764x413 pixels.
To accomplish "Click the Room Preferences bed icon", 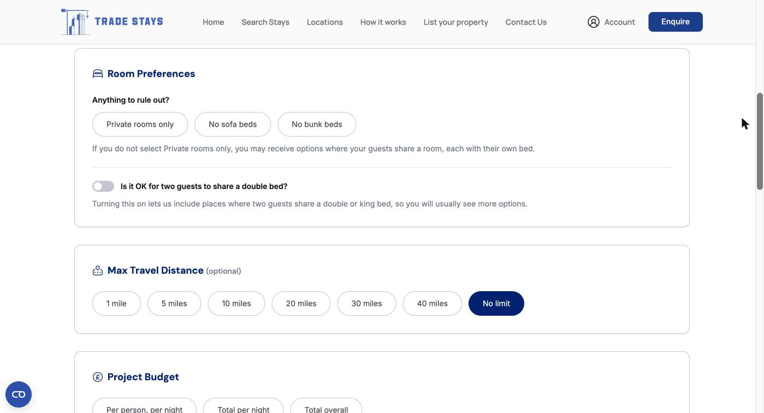I will click(98, 74).
